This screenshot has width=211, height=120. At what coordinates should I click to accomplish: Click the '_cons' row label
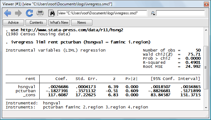coord(29,95)
